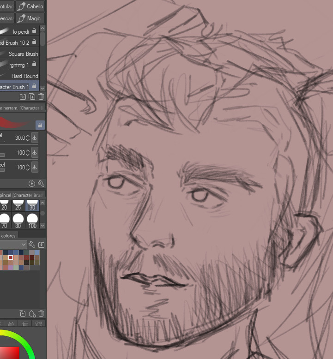Click the lock icon on 'ed Brush 10 2'
The image size is (333, 359).
coord(34,42)
